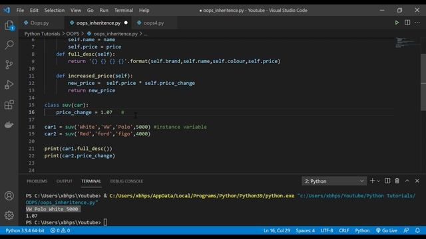The image size is (426, 239).
Task: Start server with Go Live
Action: 387,230
